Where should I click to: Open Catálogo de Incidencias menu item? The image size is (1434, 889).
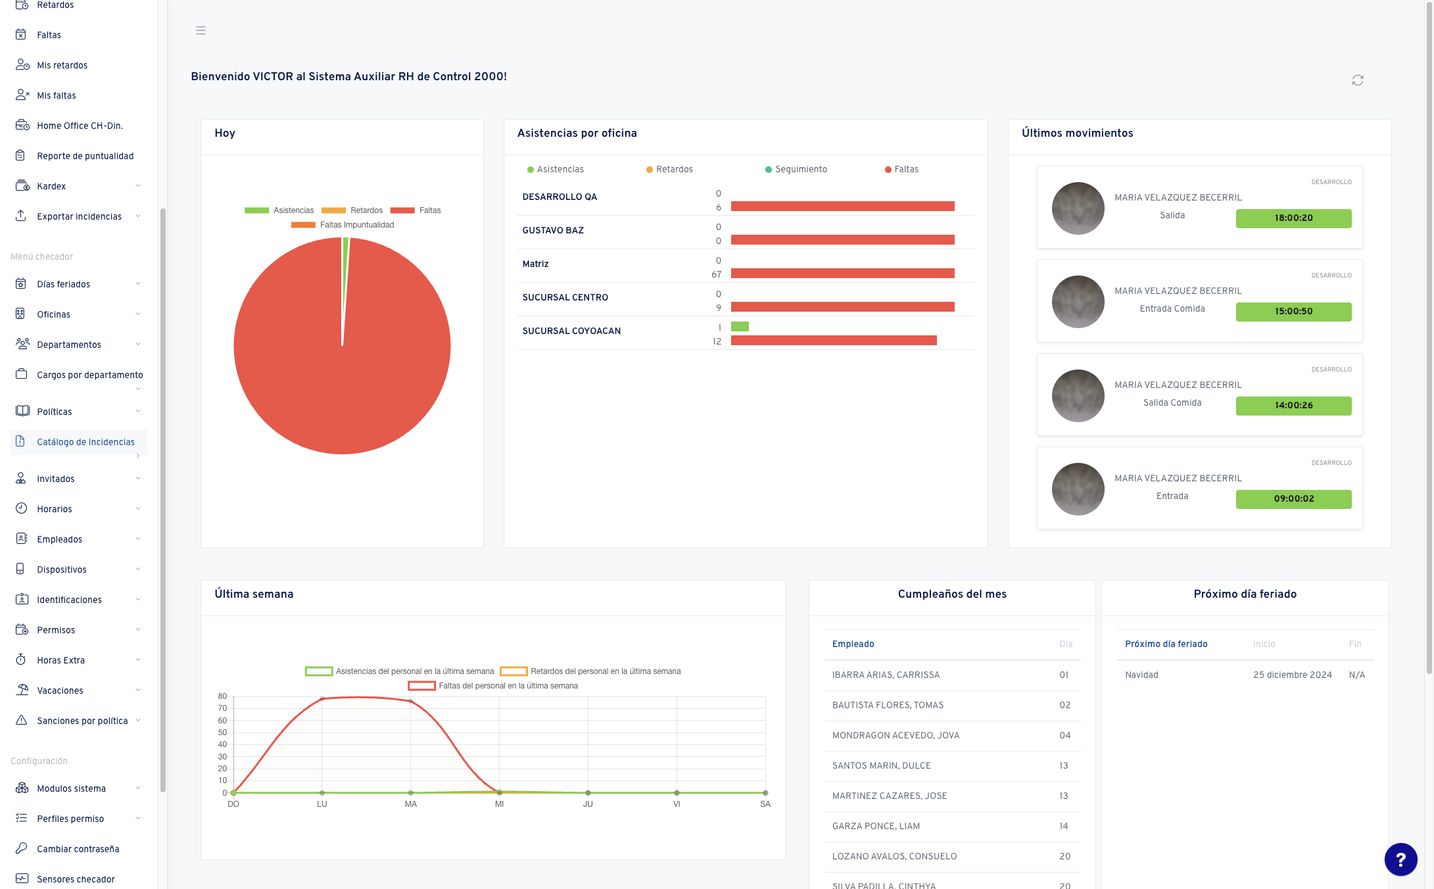(x=79, y=442)
